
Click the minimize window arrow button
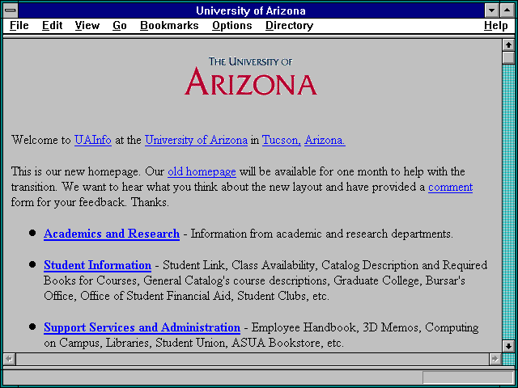(x=491, y=11)
